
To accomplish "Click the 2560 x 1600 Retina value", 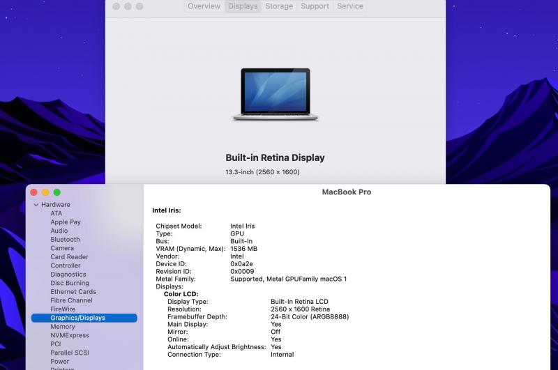I will click(301, 309).
